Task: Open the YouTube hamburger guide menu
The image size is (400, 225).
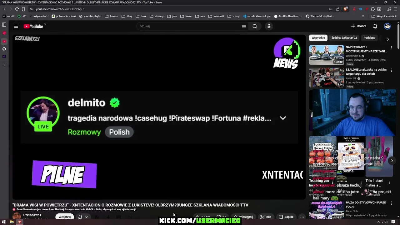Action: click(x=16, y=26)
